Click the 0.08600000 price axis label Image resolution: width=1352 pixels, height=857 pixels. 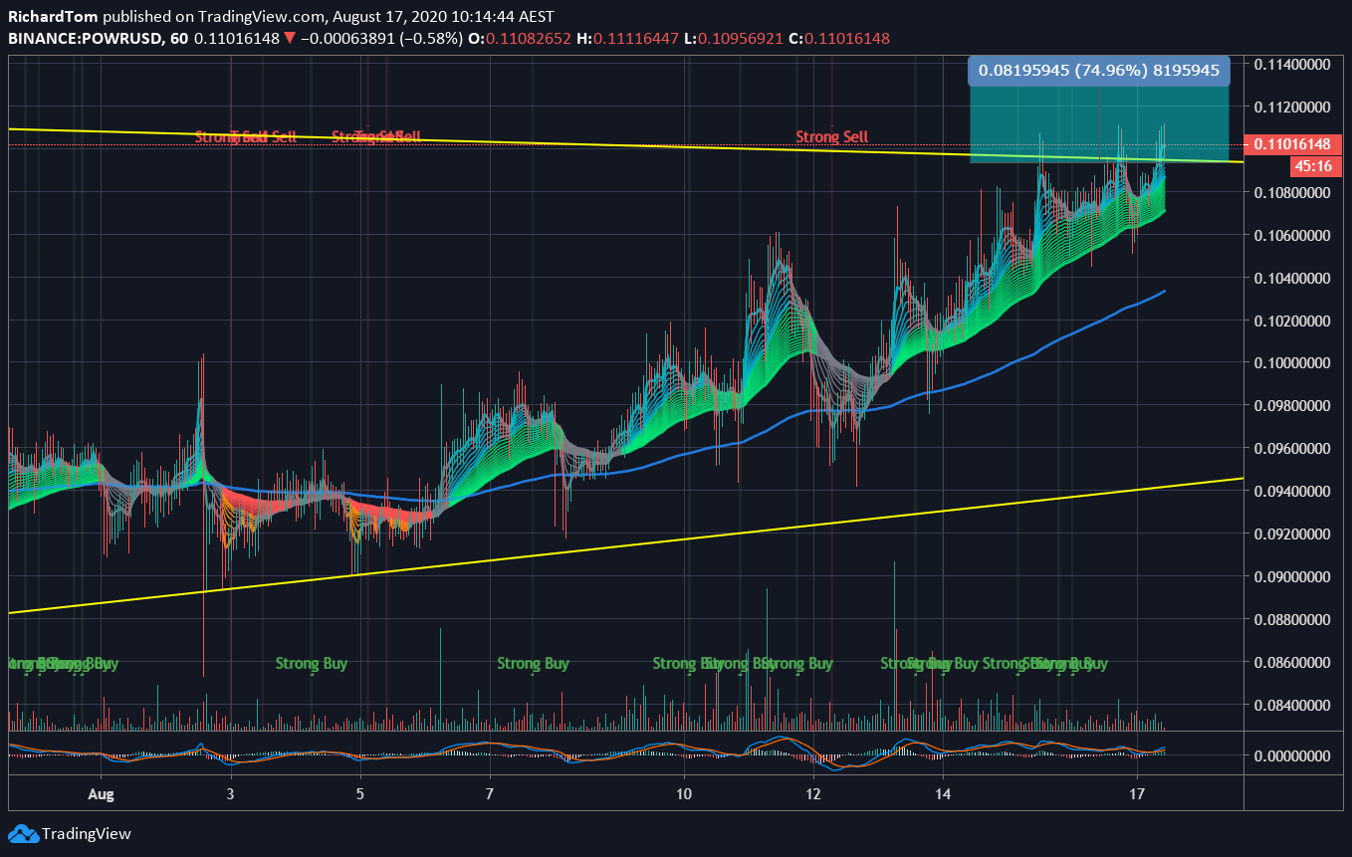click(x=1292, y=663)
